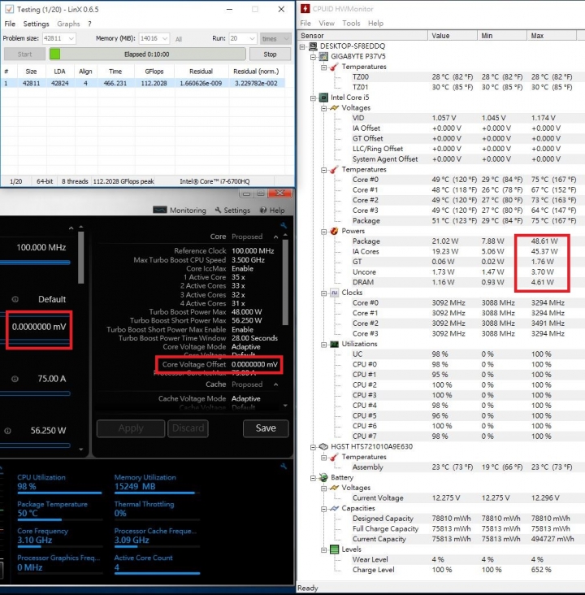Click the slider below 56.250 W
Image resolution: width=585 pixels, height=595 pixels.
point(35,445)
